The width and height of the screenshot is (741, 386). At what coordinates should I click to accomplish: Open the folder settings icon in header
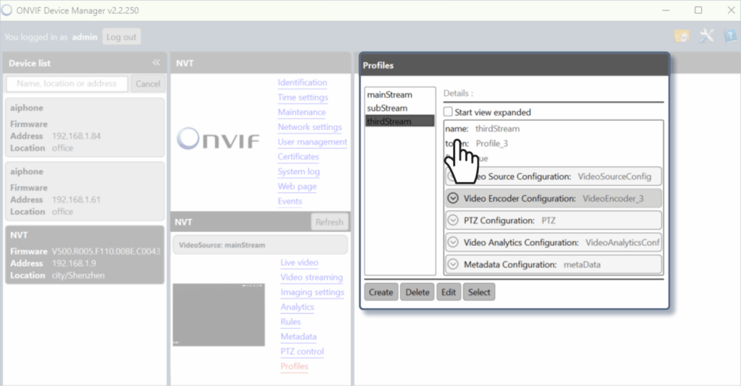pyautogui.click(x=681, y=36)
